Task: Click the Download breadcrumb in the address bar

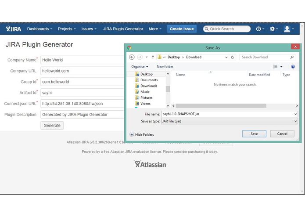Action: pos(194,57)
